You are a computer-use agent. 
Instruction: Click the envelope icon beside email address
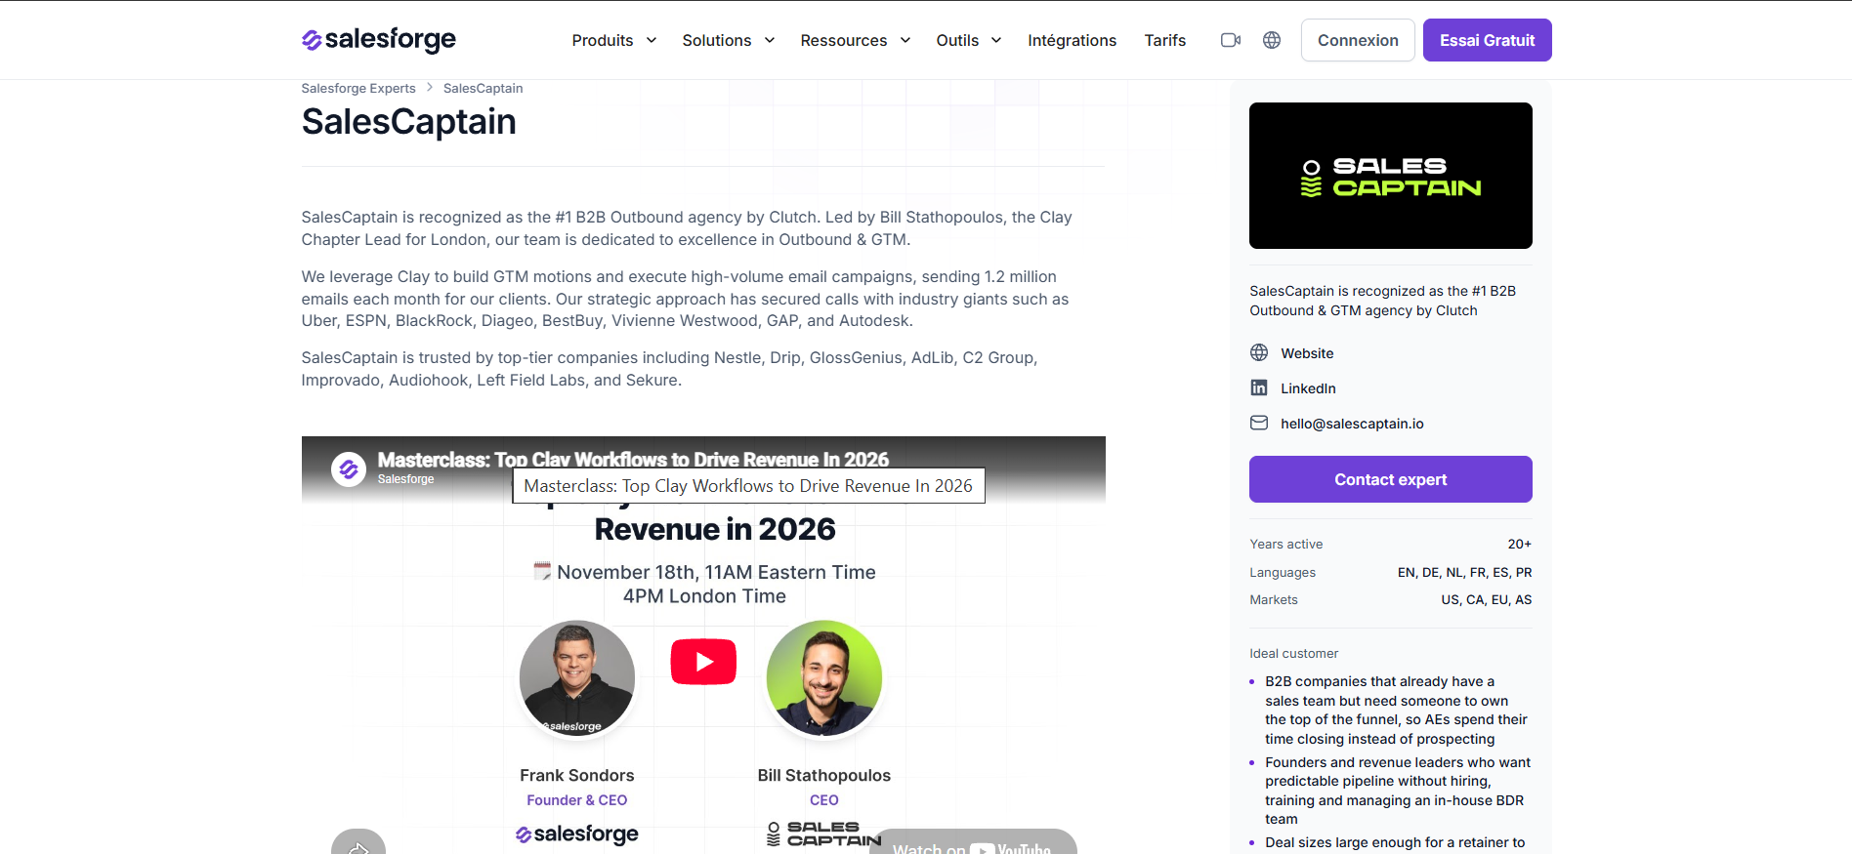tap(1259, 423)
